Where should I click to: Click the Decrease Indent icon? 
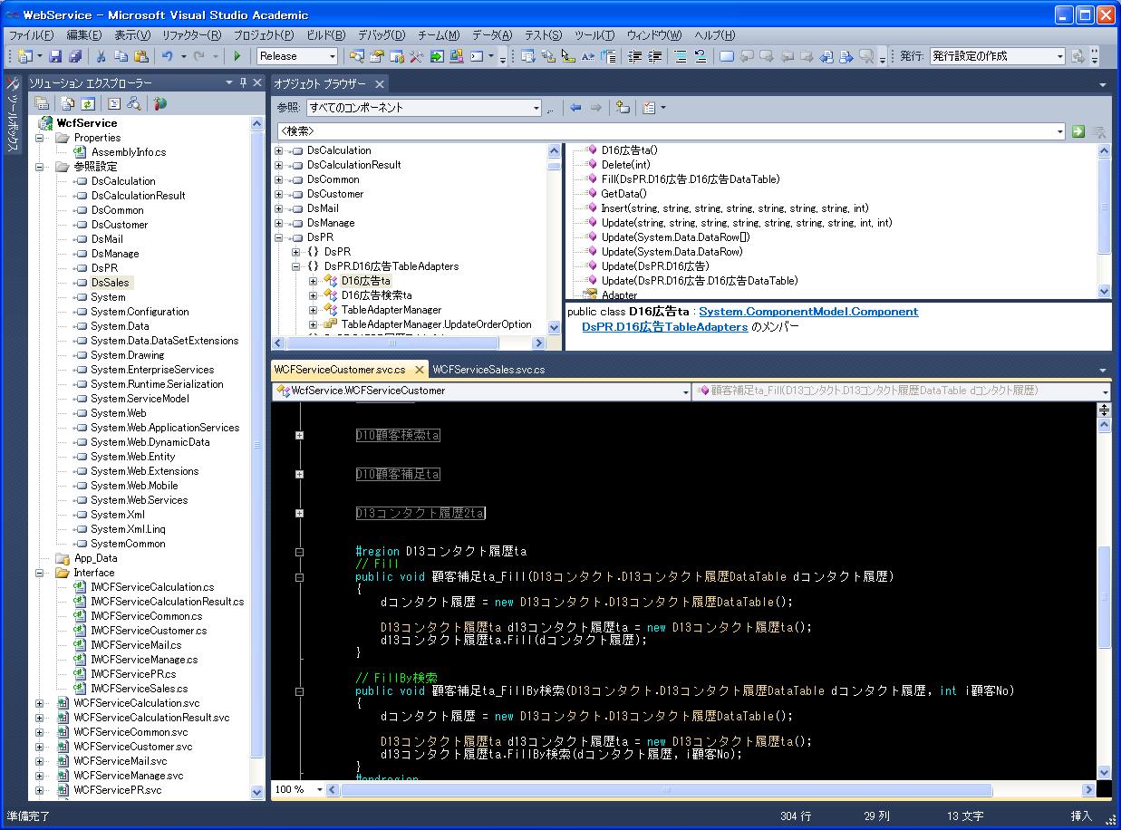[x=634, y=56]
